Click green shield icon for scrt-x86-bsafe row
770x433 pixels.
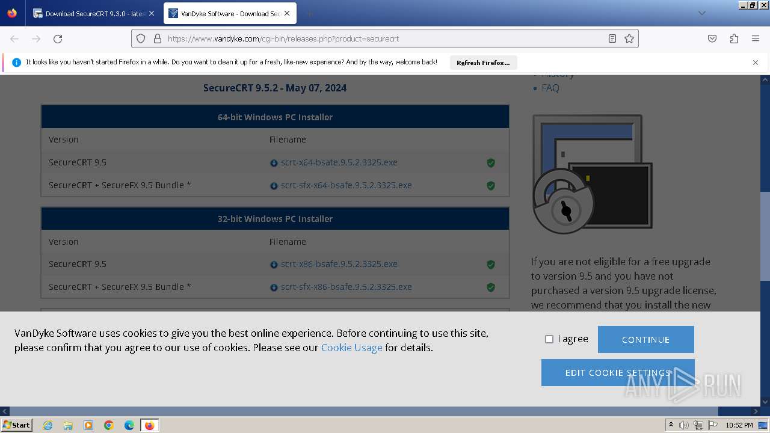(491, 265)
